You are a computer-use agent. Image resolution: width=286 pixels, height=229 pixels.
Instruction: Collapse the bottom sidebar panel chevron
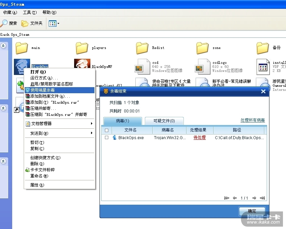click(x=3, y=161)
